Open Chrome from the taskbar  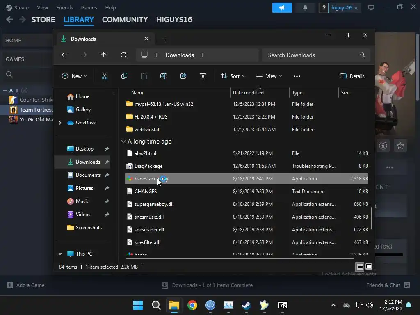pos(192,305)
